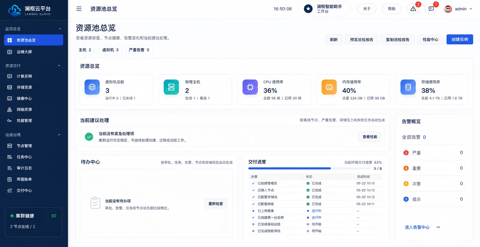Click the 帮助 button

[x=392, y=9]
